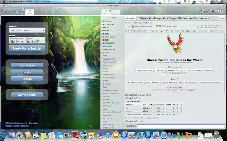Image resolution: width=227 pixels, height=141 pixels.
Task: Open iBooks orange icon in dock
Action: click(x=116, y=135)
